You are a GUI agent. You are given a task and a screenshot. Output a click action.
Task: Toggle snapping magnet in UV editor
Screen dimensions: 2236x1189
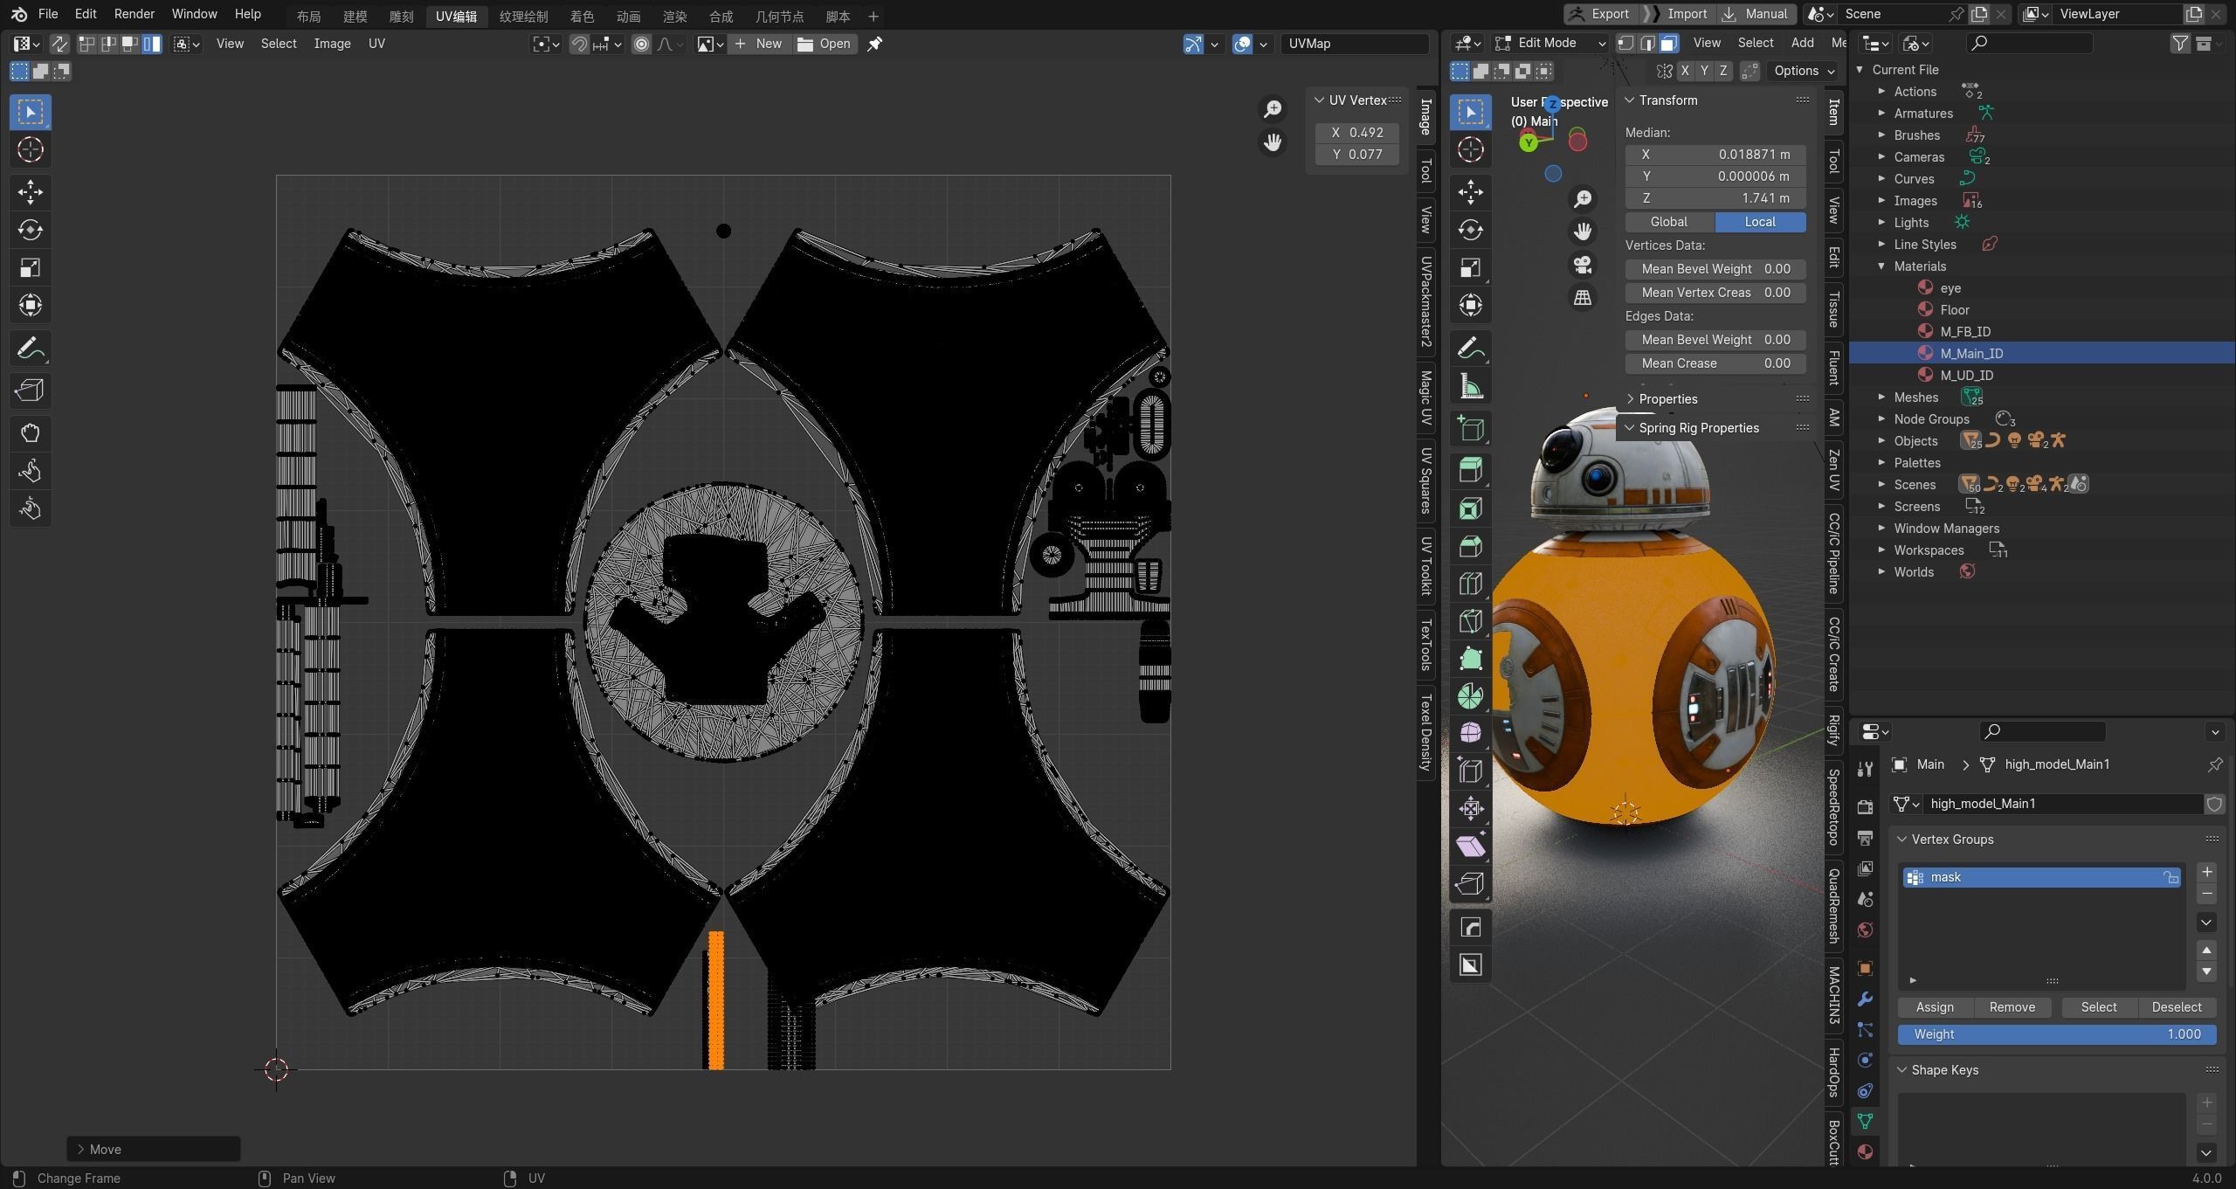579,44
